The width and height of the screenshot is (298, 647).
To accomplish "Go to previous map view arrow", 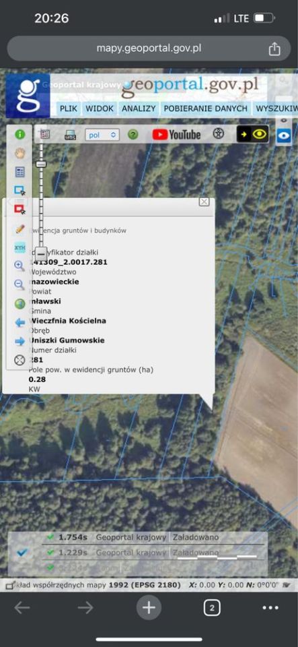I will (20, 322).
